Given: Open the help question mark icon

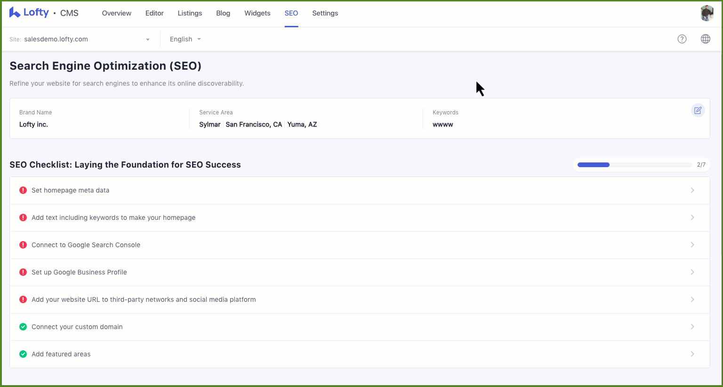Looking at the screenshot, I should pyautogui.click(x=682, y=39).
